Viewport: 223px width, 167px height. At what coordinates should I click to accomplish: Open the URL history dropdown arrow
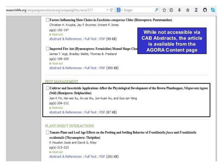tap(107, 10)
